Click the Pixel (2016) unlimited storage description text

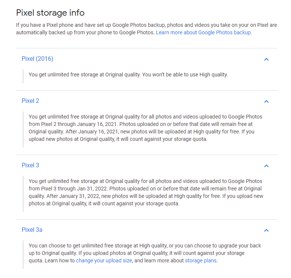(128, 75)
